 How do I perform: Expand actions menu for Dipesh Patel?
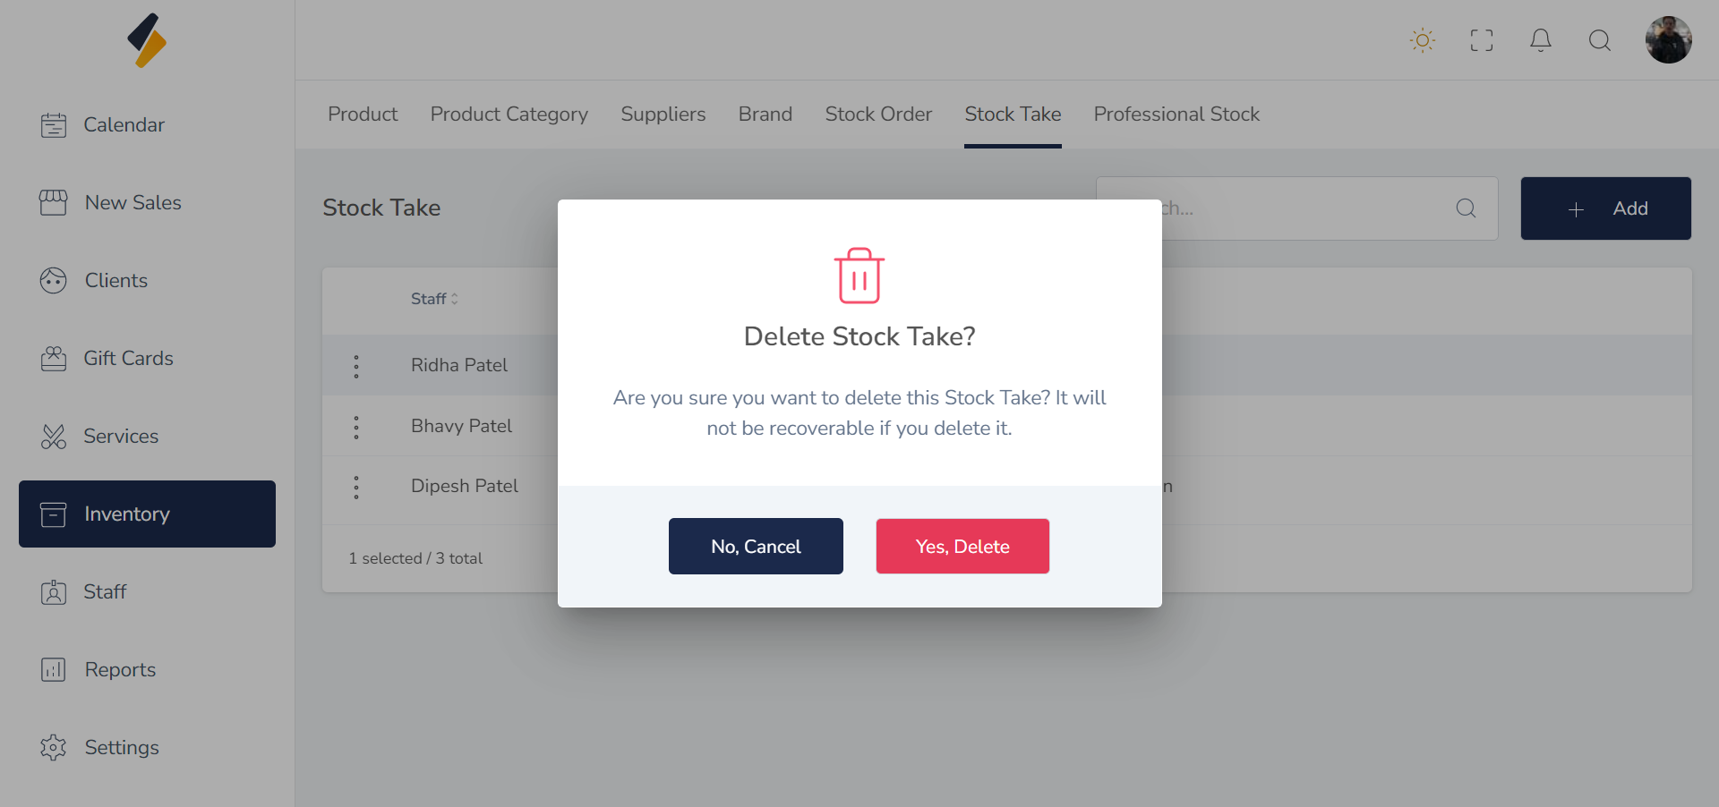point(356,487)
